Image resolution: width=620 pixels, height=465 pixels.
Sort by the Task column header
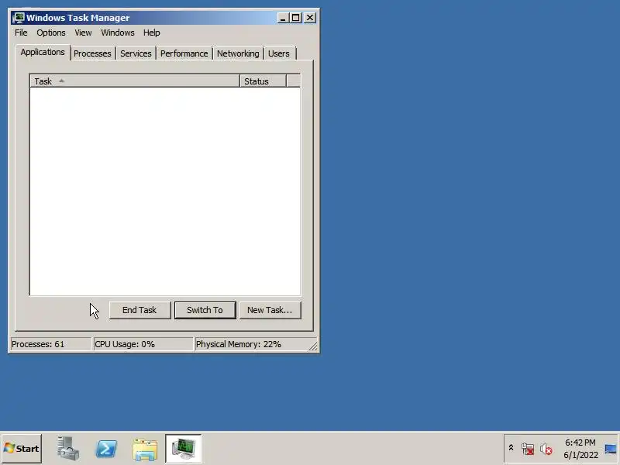click(135, 81)
